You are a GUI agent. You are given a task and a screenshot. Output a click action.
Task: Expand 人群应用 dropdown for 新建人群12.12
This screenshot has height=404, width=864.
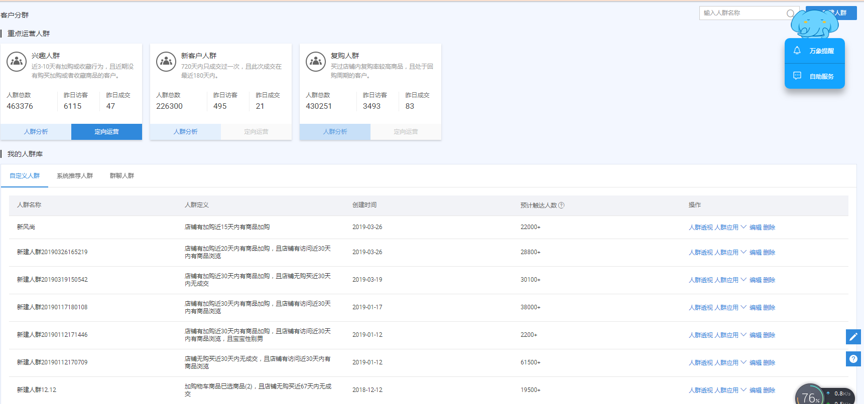tap(730, 390)
